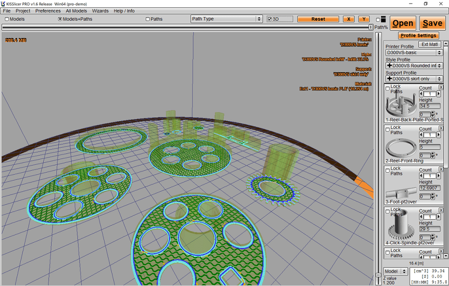The image size is (449, 286).
Task: Click the Z value slider handle
Action: click(x=378, y=276)
